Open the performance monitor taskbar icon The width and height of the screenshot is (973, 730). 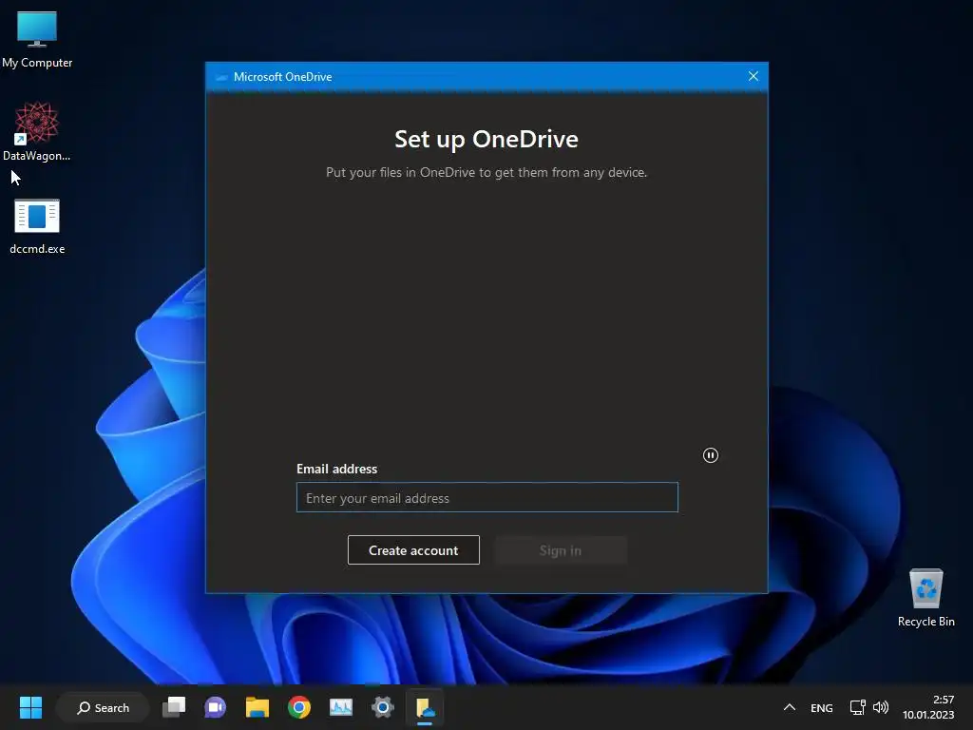(341, 707)
